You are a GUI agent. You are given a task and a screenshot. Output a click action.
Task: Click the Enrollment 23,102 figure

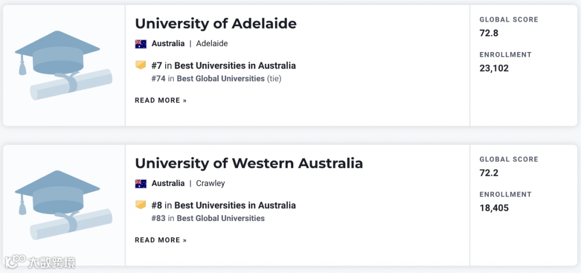(x=494, y=68)
